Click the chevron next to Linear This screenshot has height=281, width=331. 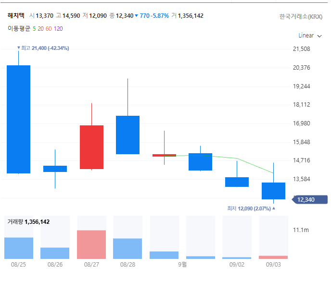(x=319, y=36)
